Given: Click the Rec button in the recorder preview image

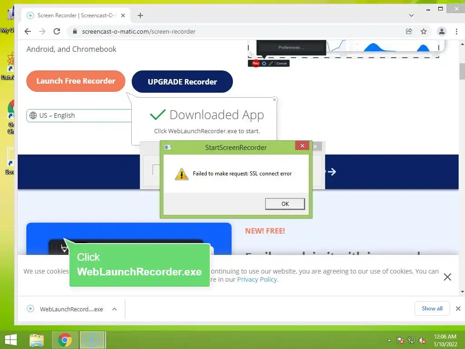Looking at the screenshot, I should click(256, 63).
